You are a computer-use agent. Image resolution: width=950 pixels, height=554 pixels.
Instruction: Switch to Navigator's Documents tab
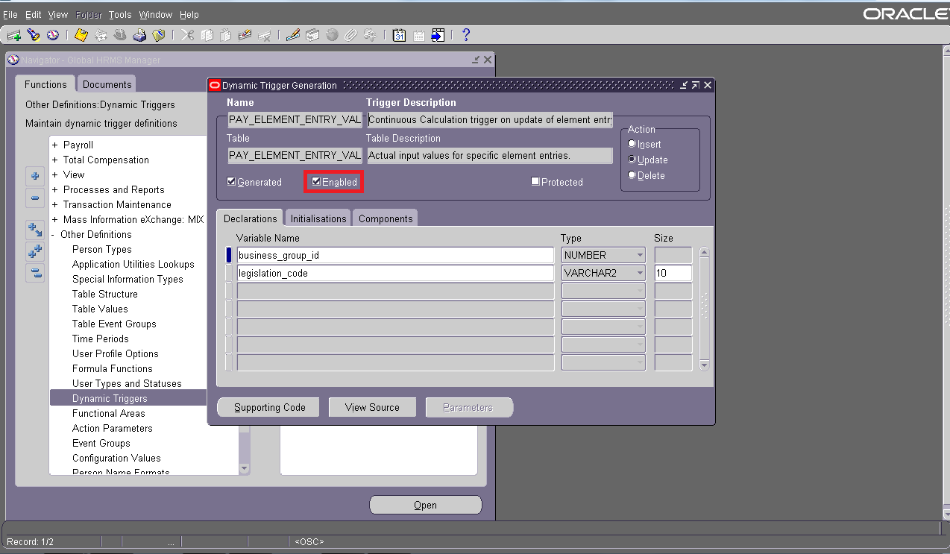107,84
